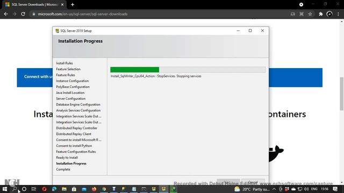Open taskbar search magnifier
The image size is (344, 193).
pos(15,189)
